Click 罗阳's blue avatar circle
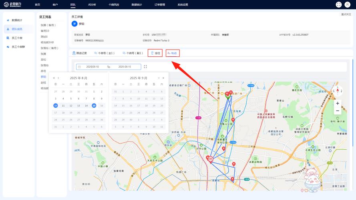 (x=74, y=24)
